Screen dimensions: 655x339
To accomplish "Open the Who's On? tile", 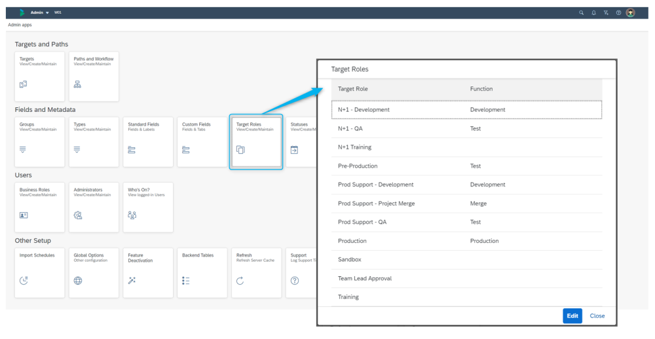I will click(x=148, y=207).
